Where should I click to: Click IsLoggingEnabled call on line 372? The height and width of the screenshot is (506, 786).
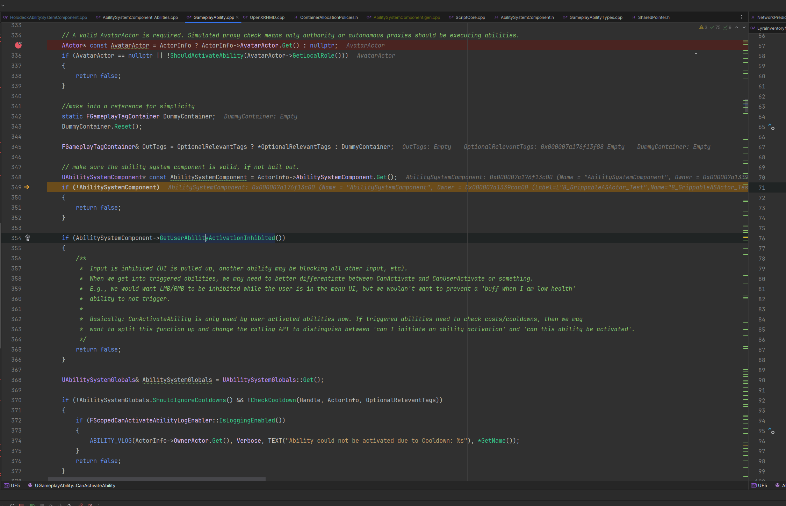[247, 420]
